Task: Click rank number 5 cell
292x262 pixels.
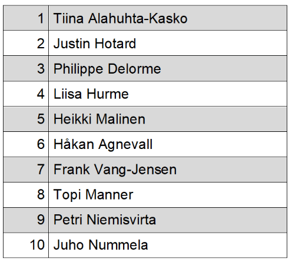Action: (x=26, y=119)
